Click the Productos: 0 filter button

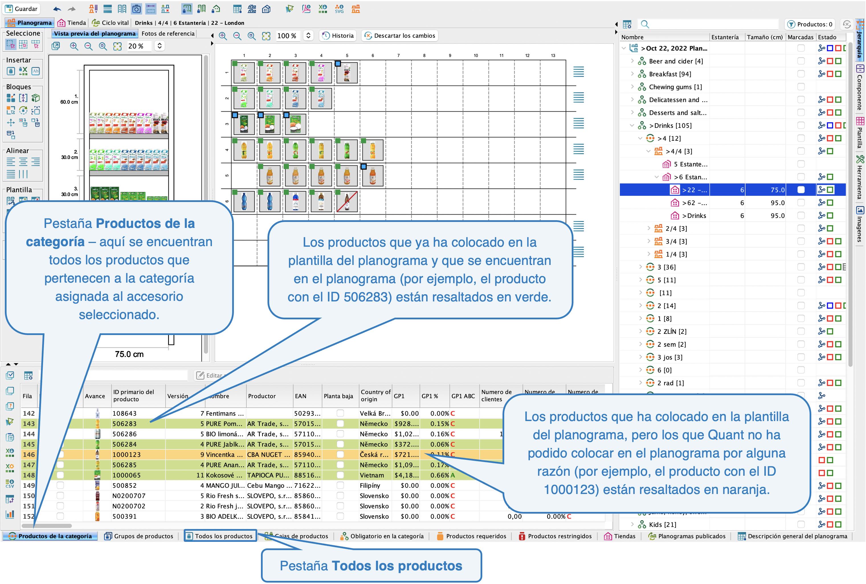(810, 24)
